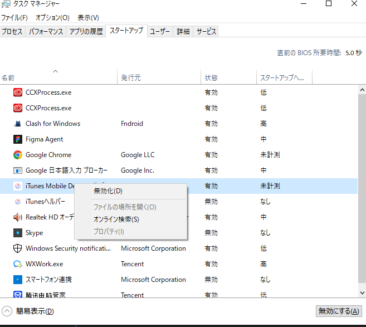Switch to the サービス tab
This screenshot has height=327, width=366.
pyautogui.click(x=206, y=31)
